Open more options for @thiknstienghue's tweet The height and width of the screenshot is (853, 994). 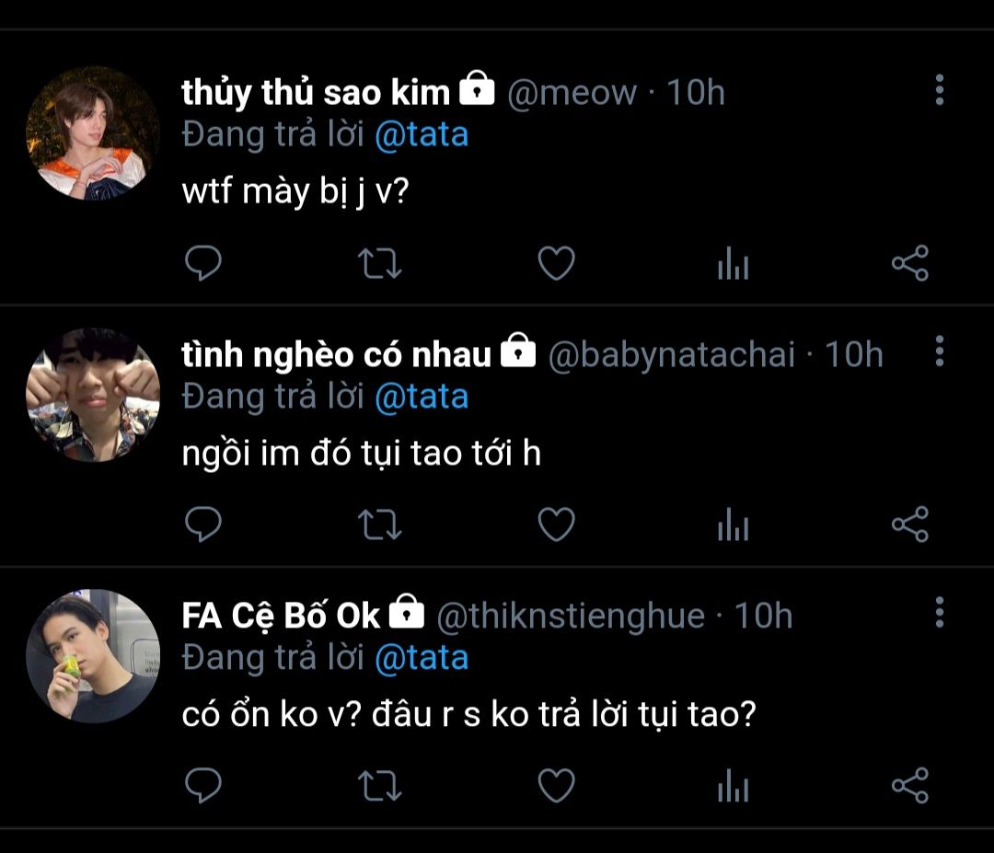[x=939, y=612]
